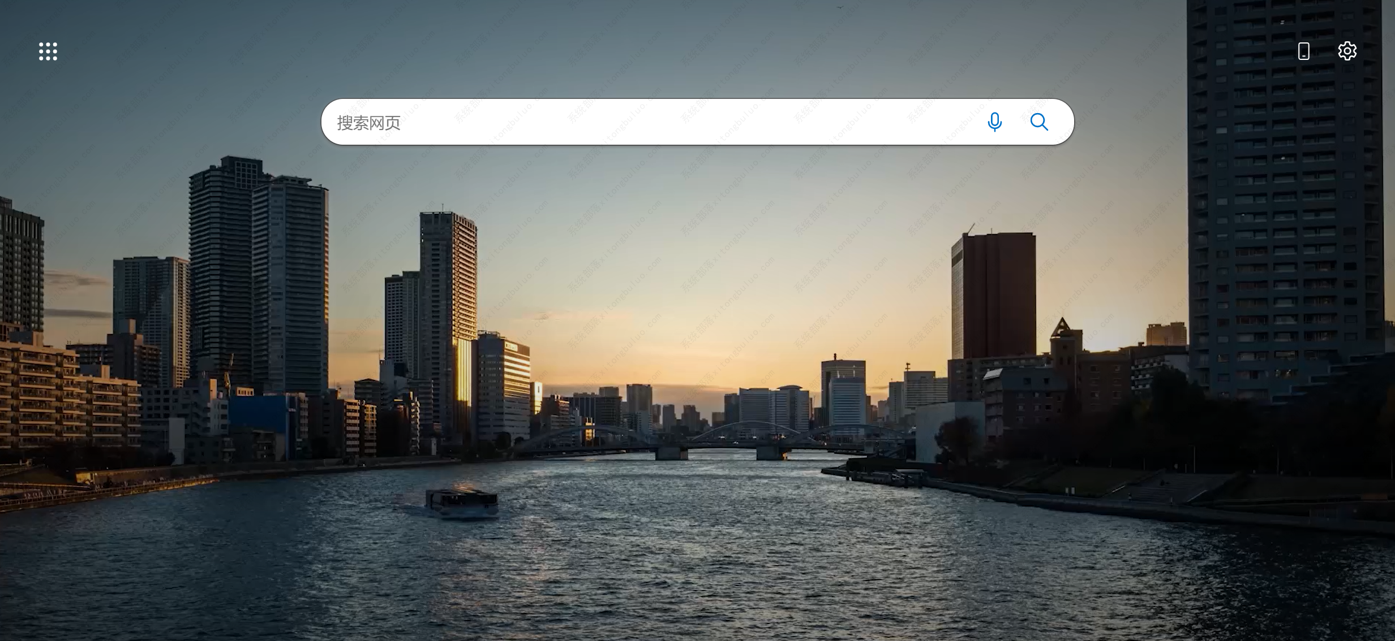Viewport: 1395px width, 641px height.
Task: Click the microphone voice search icon
Action: (x=994, y=122)
